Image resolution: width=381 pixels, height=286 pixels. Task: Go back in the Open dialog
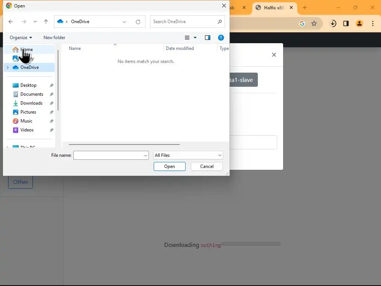11,22
